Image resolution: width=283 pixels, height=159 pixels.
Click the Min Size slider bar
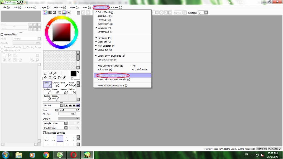click(67, 114)
